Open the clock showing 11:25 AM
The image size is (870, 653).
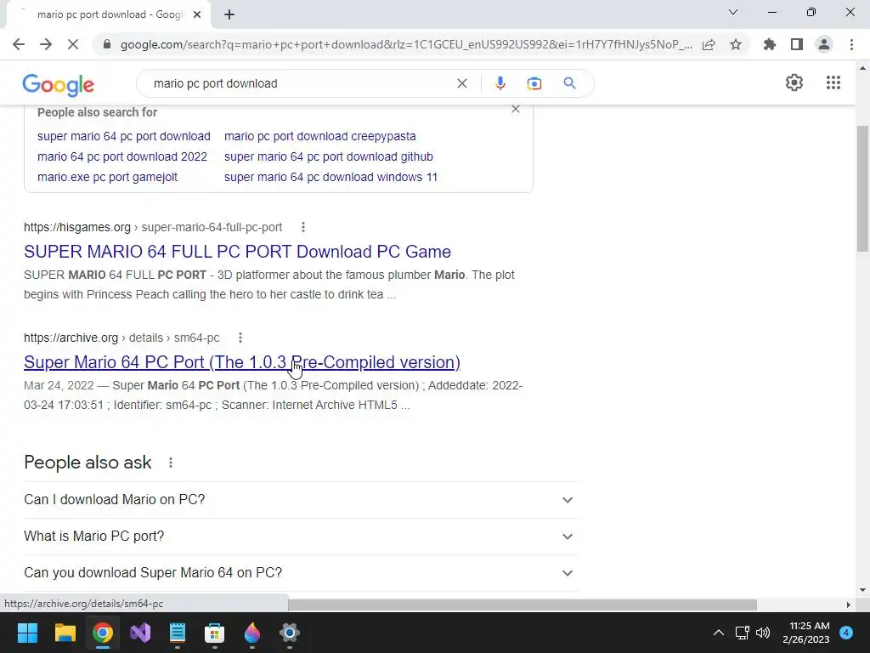click(x=806, y=633)
